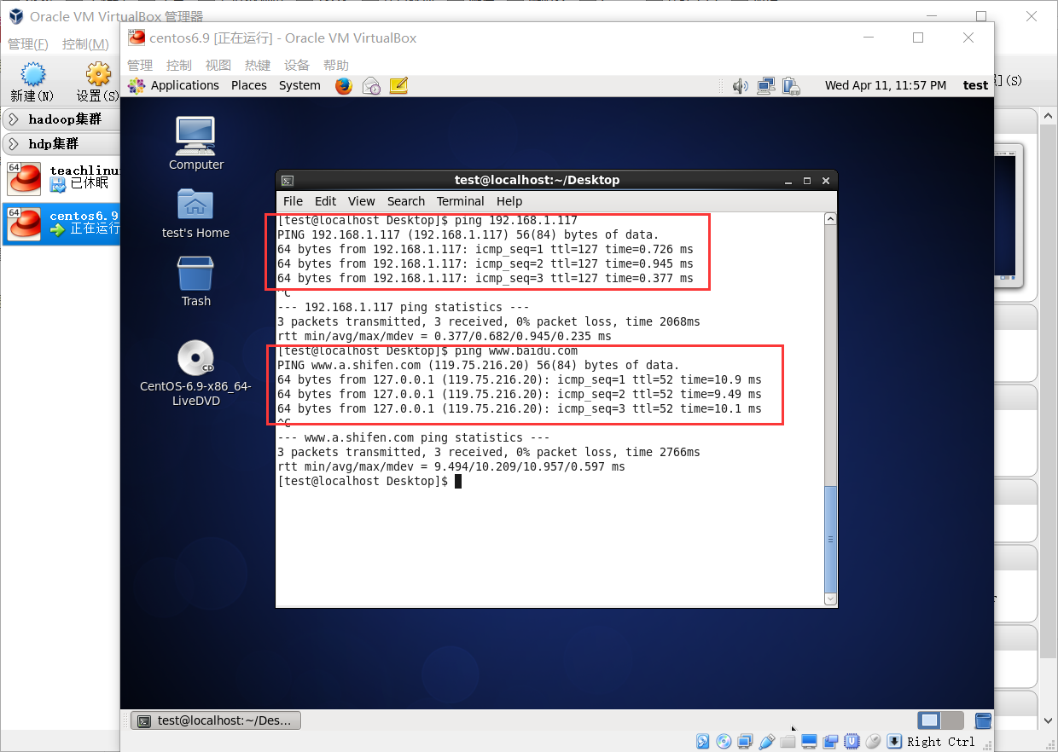The height and width of the screenshot is (752, 1058).
Task: Select the centos6.9 VM in Manager list
Action: (61, 223)
